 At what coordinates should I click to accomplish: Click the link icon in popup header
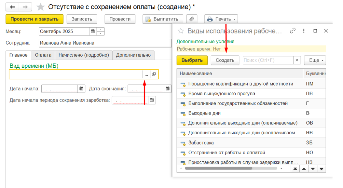click(293, 31)
